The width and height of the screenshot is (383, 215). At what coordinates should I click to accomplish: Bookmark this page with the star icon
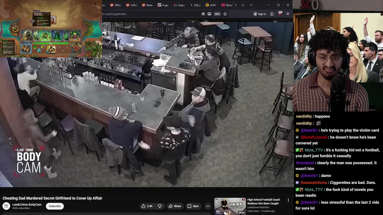point(225,14)
